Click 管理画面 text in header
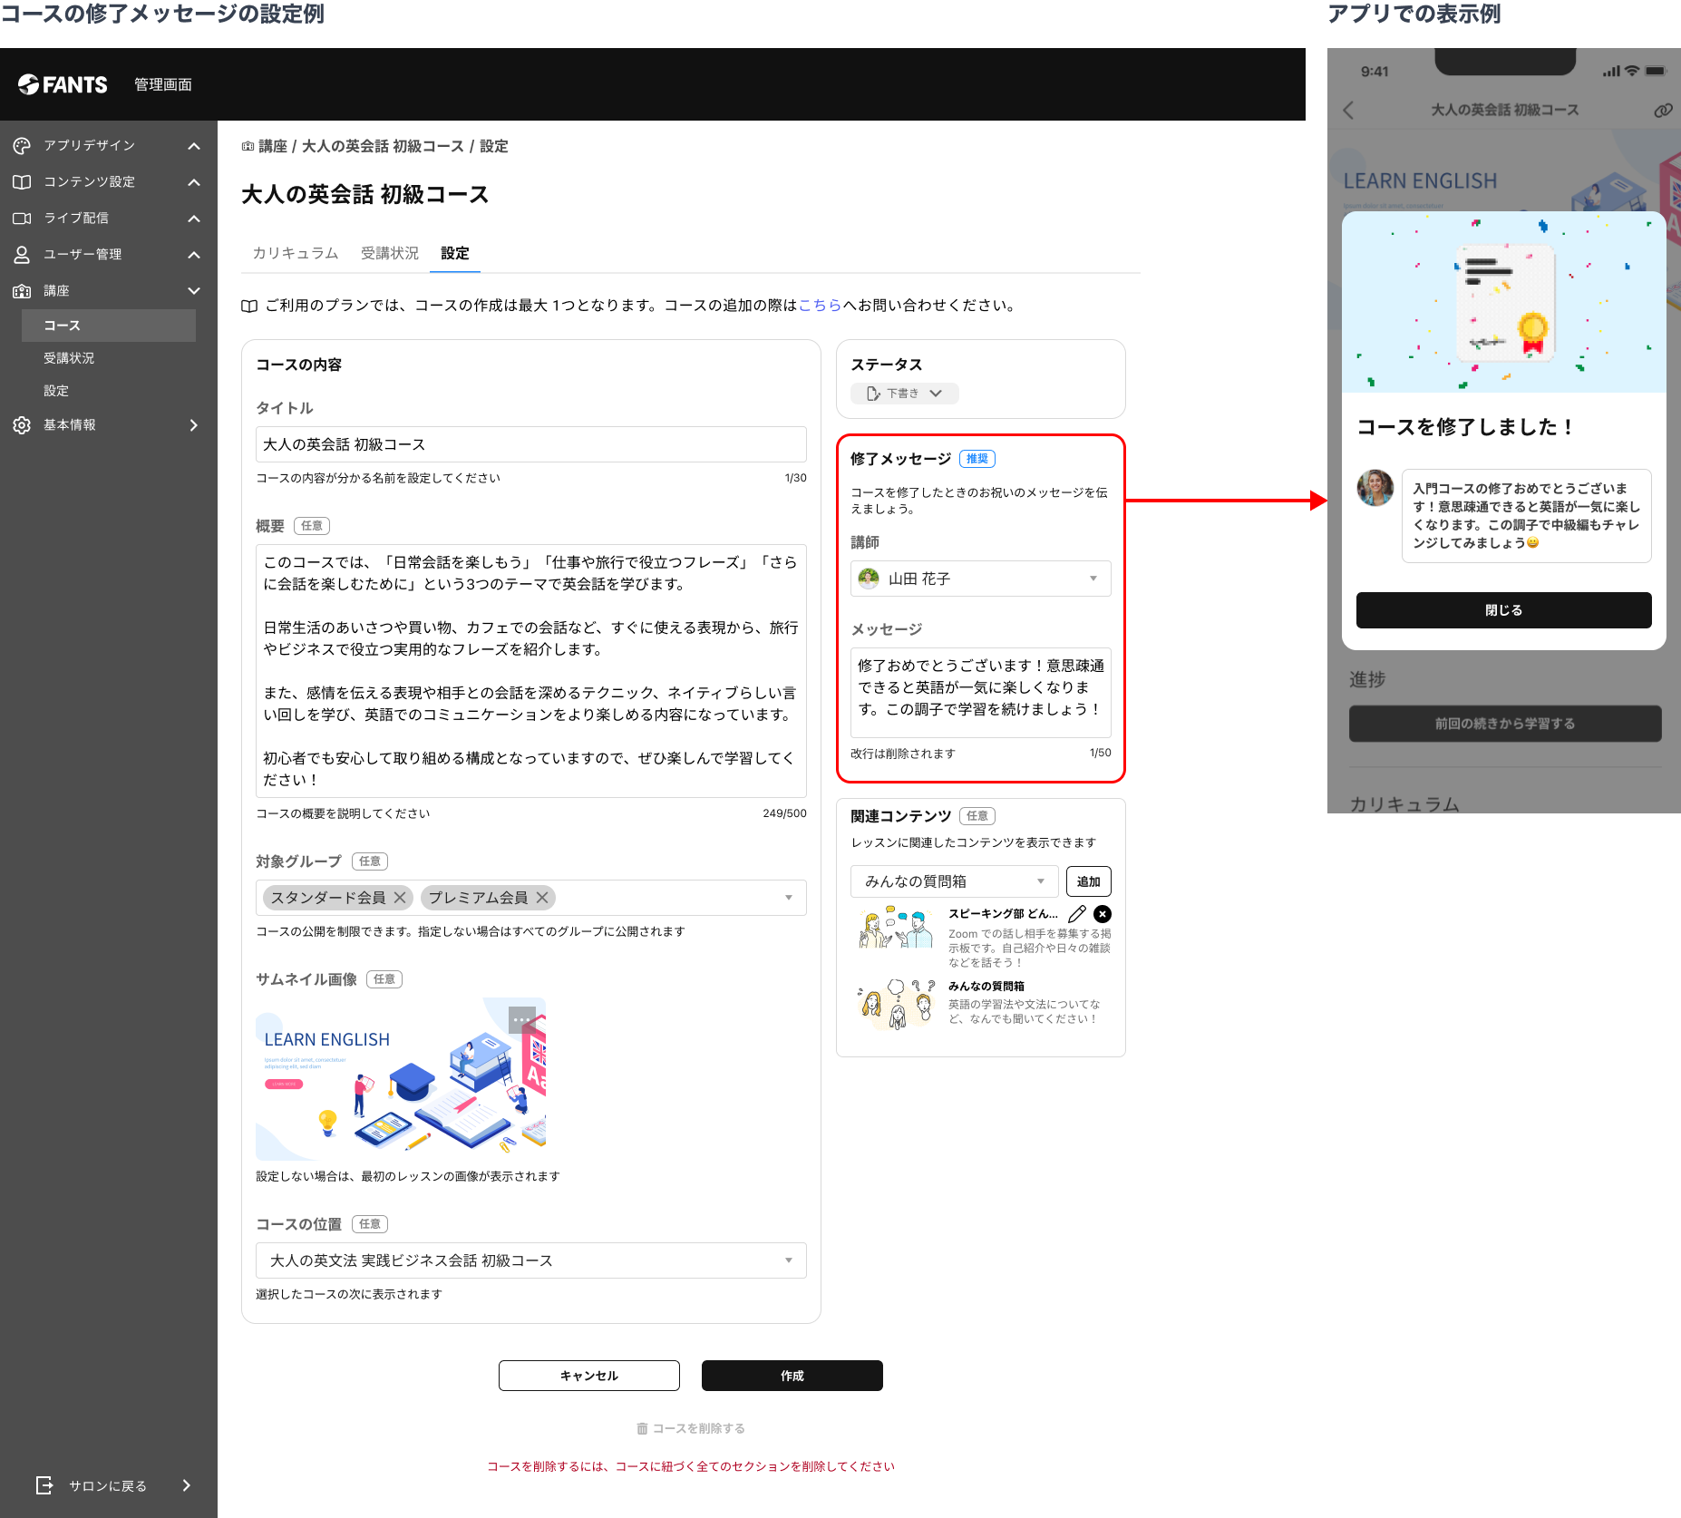Screen dimensions: 1681x1518 (x=163, y=84)
